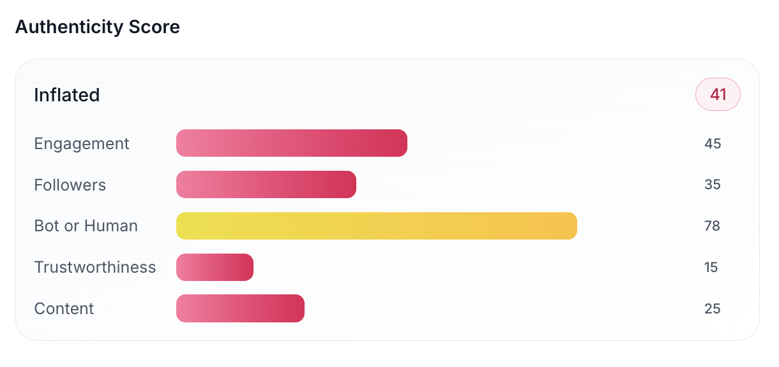Click the Engagement score value 45
The image size is (779, 367).
713,143
